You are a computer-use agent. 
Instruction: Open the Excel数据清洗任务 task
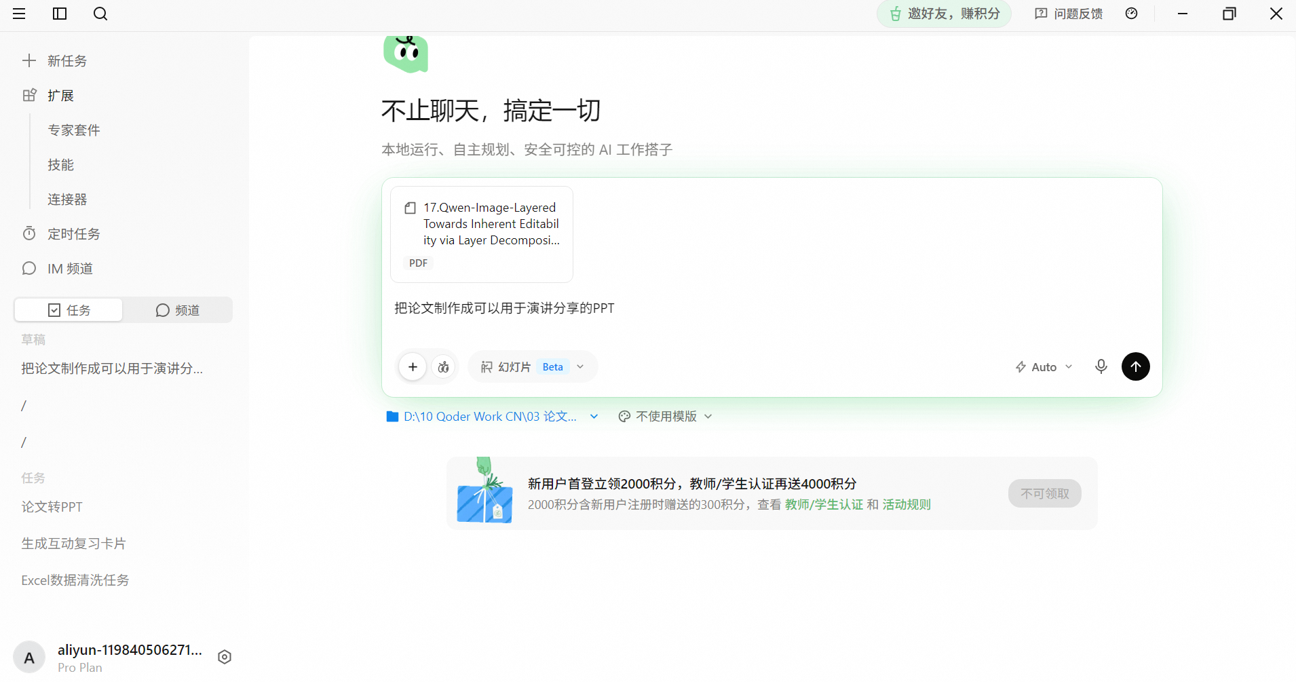[75, 580]
